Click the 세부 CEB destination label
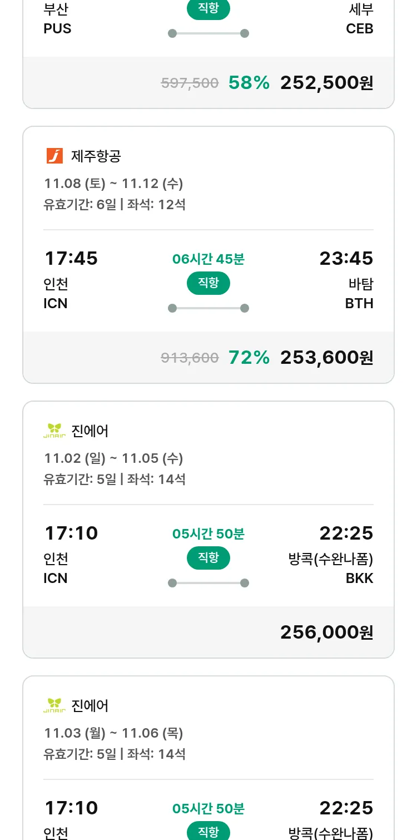 [x=360, y=19]
